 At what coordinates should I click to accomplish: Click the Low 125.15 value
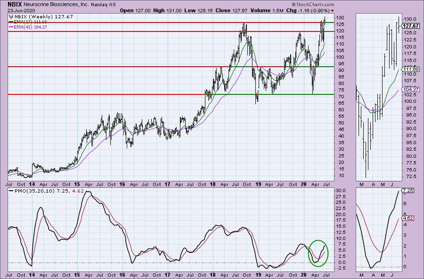click(x=200, y=10)
